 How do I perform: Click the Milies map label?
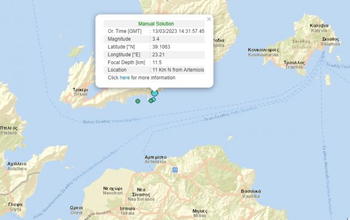tap(200, 213)
